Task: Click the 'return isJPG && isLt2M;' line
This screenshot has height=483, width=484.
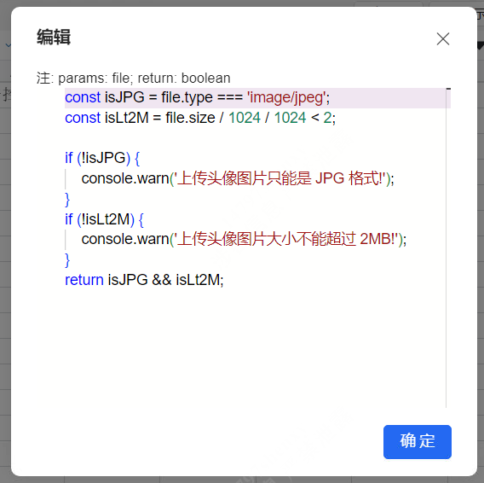Action: [x=144, y=280]
